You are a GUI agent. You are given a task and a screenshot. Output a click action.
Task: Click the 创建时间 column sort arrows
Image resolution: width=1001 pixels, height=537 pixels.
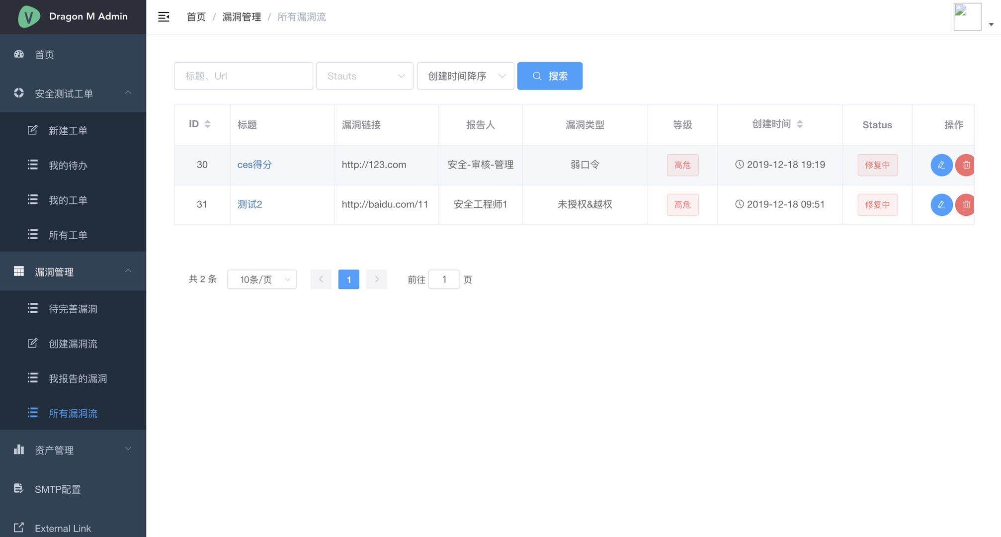click(x=800, y=124)
